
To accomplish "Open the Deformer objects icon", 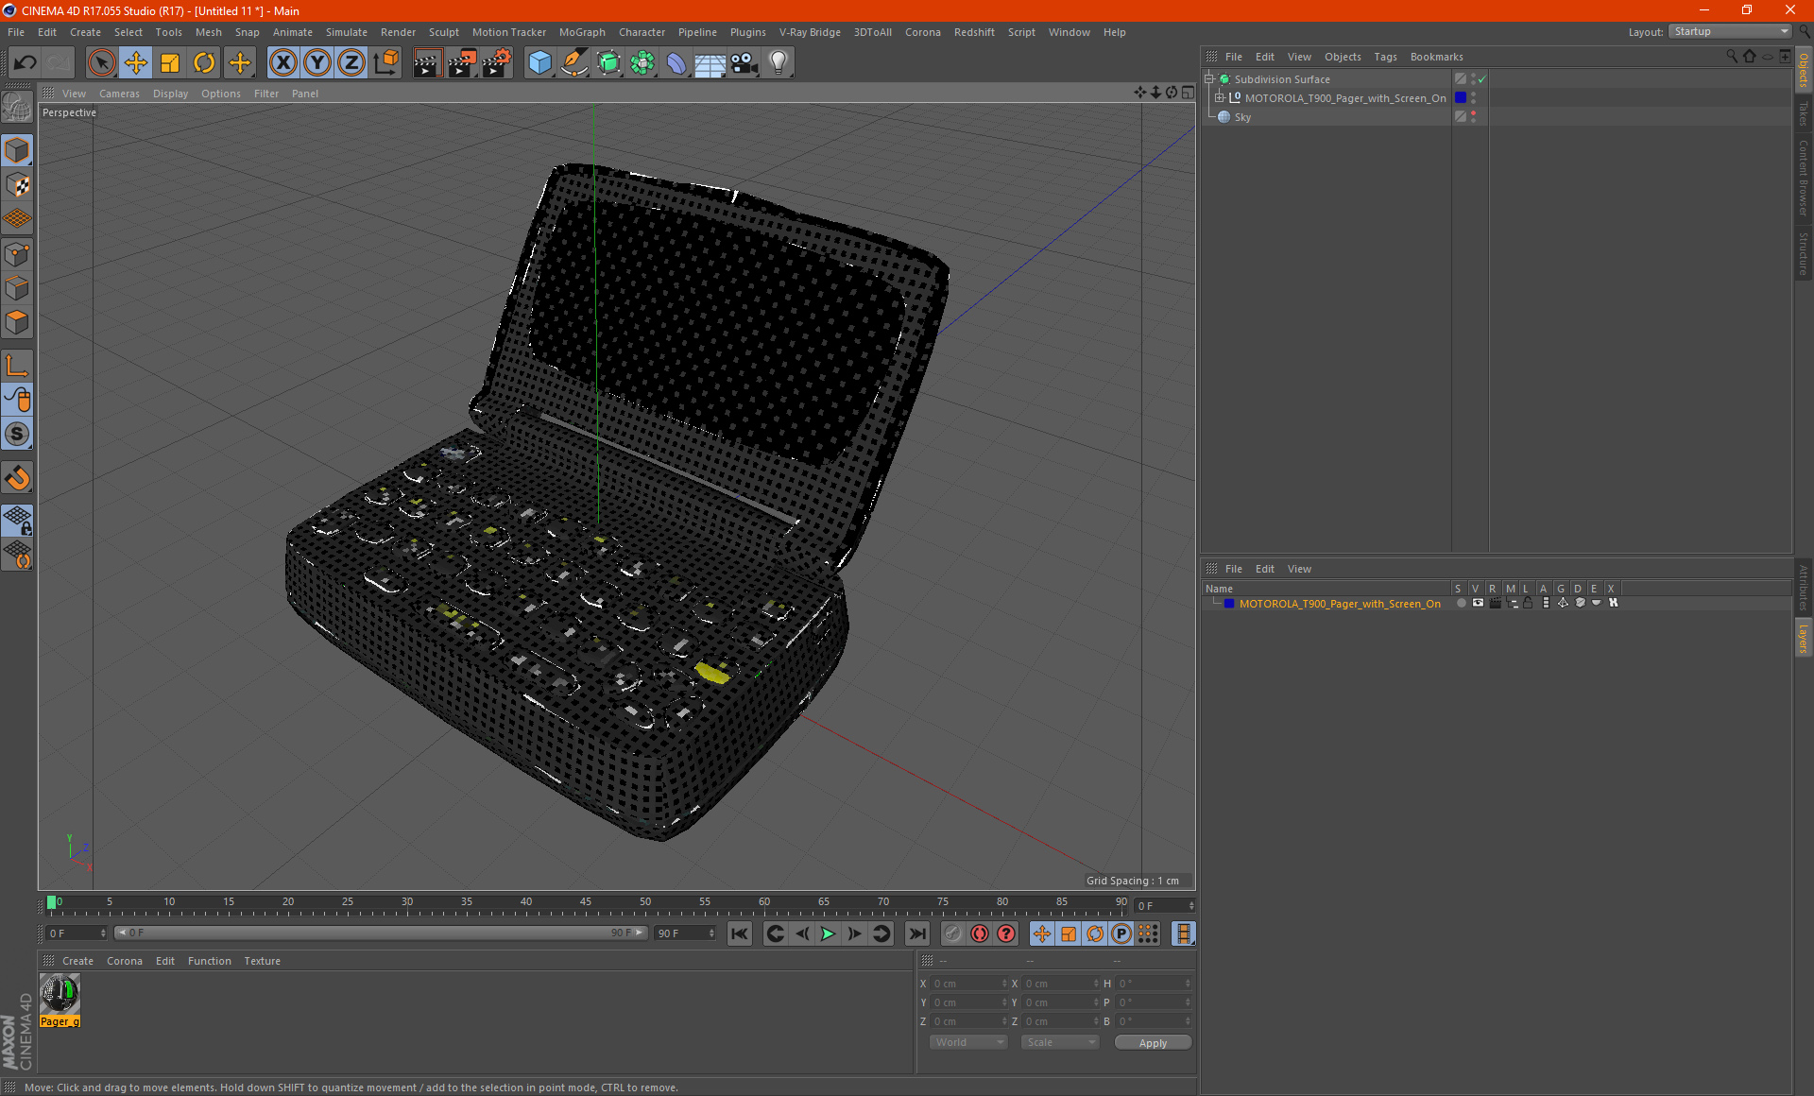I will tap(676, 62).
